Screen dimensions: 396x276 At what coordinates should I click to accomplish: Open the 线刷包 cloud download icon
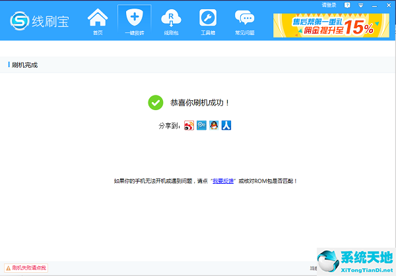click(171, 18)
